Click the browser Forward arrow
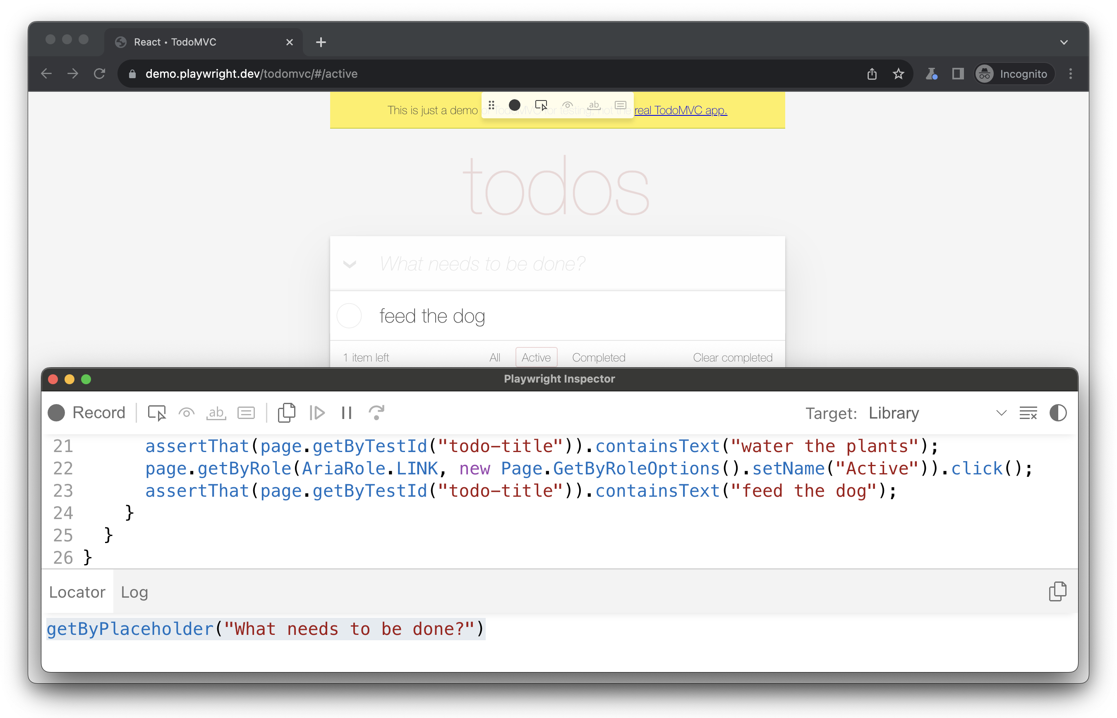1117x718 pixels. (73, 74)
